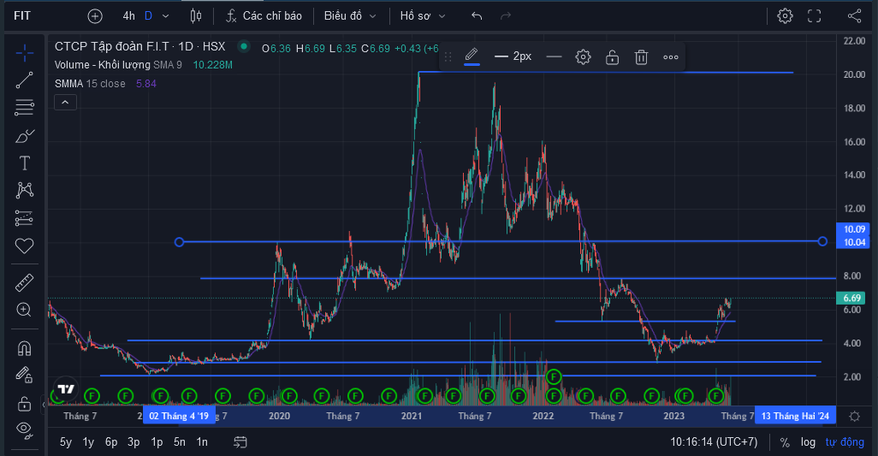Select right endpoint of the 10.04 line
This screenshot has width=878, height=456.
point(822,241)
